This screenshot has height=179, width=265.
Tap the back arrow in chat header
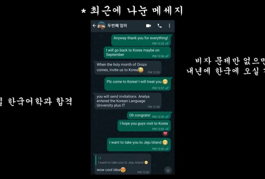[94, 26]
